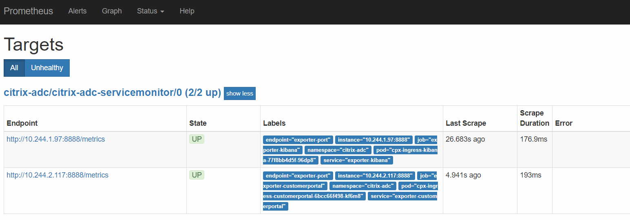Click the 4.941s ago last scrape value
This screenshot has height=220, width=630.
click(x=463, y=175)
